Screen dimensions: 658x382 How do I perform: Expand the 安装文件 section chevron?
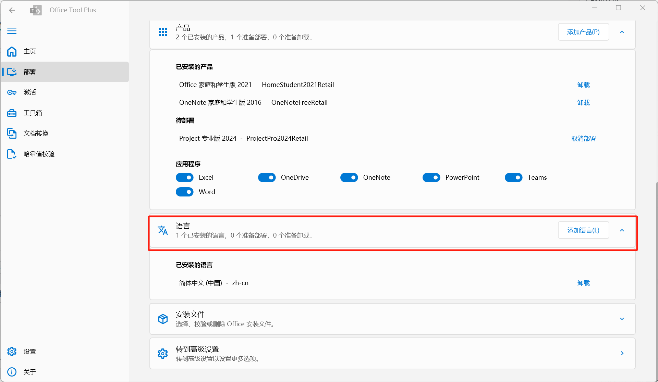pos(622,319)
